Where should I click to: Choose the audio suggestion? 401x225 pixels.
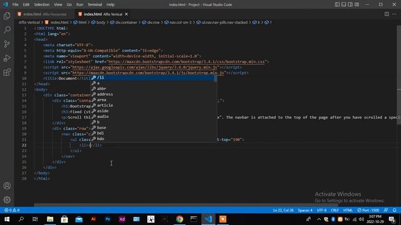coord(154,117)
